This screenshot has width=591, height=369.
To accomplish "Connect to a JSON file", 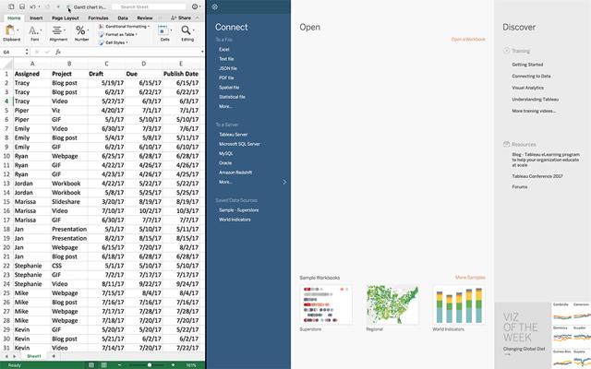I will point(228,68).
